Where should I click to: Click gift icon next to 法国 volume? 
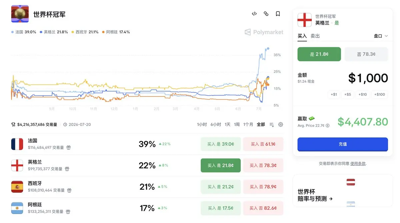[x=68, y=147]
